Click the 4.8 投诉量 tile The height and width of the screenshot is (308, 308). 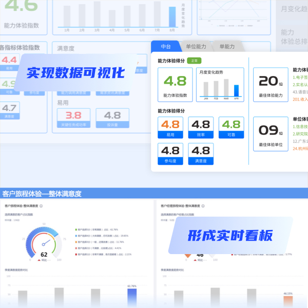point(112,118)
